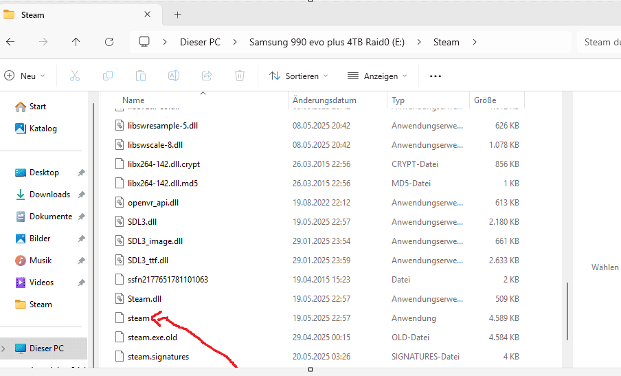The width and height of the screenshot is (621, 376).
Task: Click the file list vertical scrollbar
Action: [567, 311]
